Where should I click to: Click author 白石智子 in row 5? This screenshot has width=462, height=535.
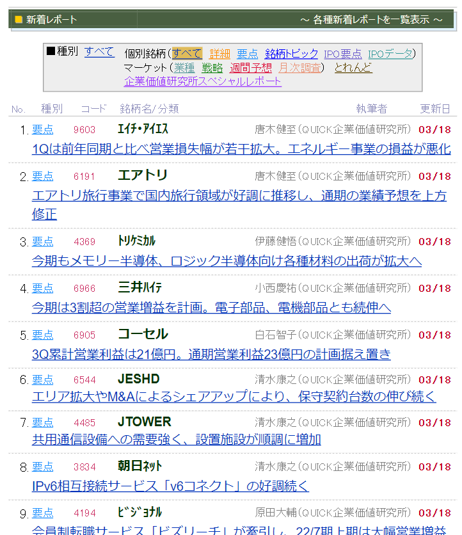click(x=275, y=335)
